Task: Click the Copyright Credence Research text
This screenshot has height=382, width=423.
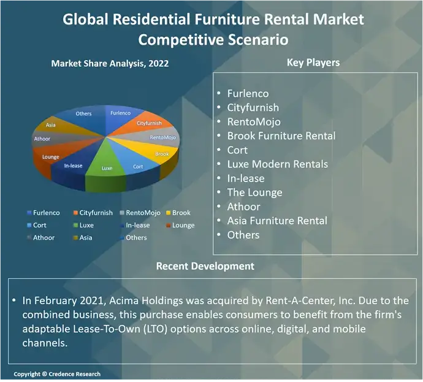Action: 57,374
